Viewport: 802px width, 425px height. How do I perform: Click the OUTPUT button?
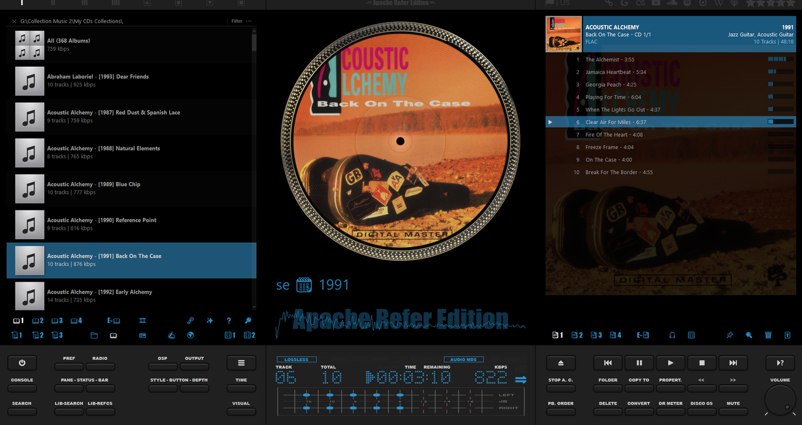click(194, 366)
